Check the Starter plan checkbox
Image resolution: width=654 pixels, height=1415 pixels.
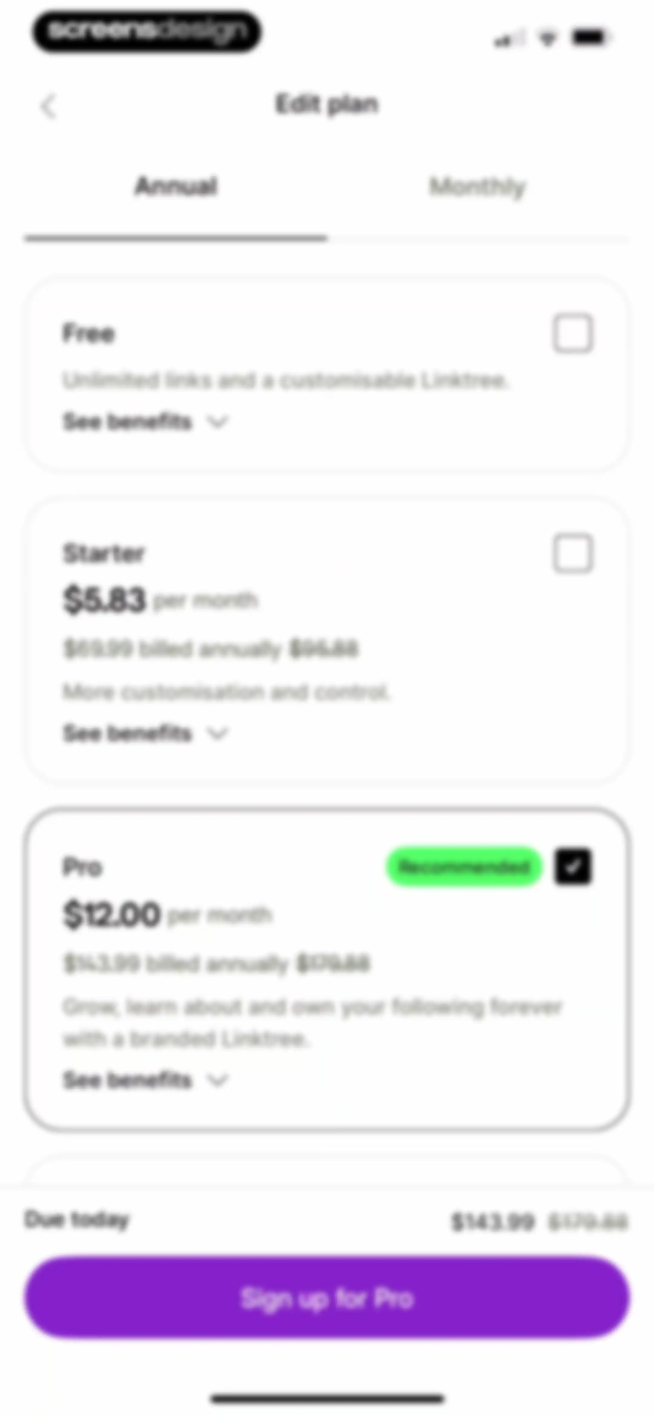tap(573, 553)
